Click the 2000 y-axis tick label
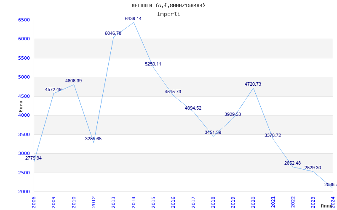This screenshot has width=337, height=210. click(x=24, y=192)
